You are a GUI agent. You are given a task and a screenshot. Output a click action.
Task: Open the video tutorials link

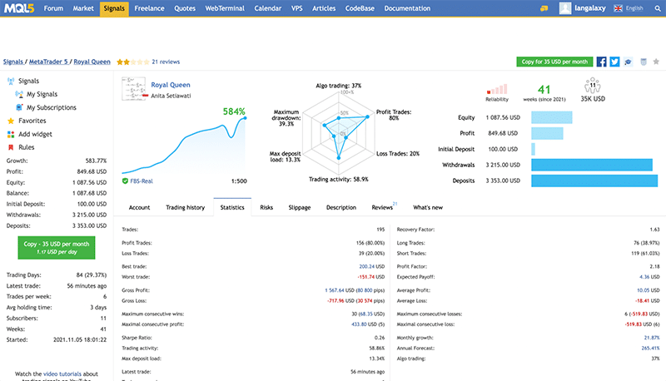tap(62, 374)
